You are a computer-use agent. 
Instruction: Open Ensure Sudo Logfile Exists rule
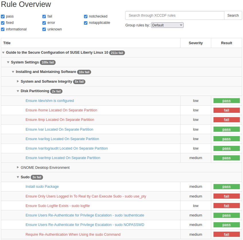[x=58, y=206]
